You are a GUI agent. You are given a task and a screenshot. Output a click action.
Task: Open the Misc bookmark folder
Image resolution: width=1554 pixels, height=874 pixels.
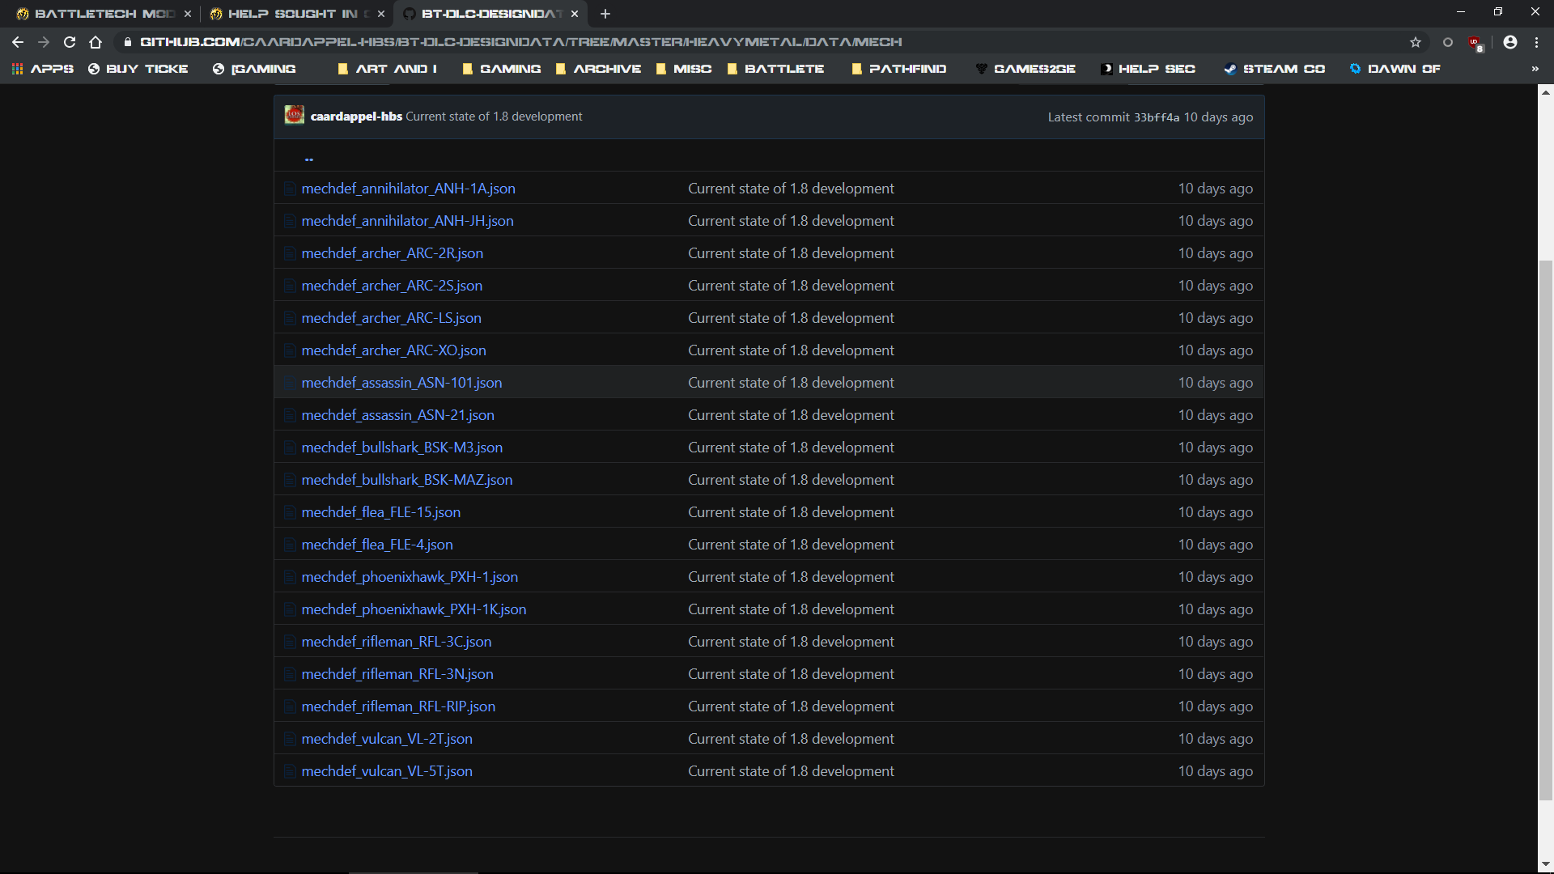[x=684, y=69]
